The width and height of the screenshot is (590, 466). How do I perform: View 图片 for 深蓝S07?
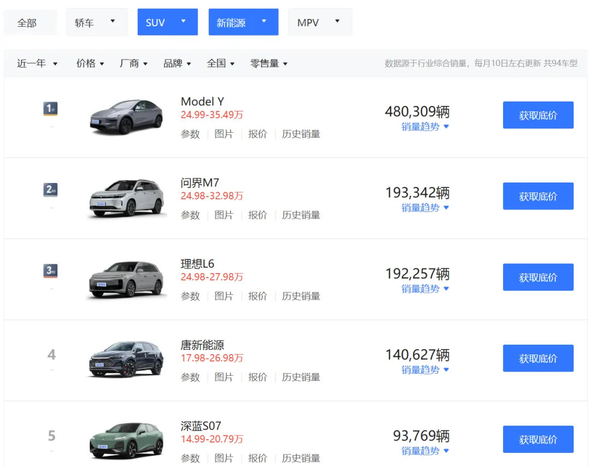(224, 458)
